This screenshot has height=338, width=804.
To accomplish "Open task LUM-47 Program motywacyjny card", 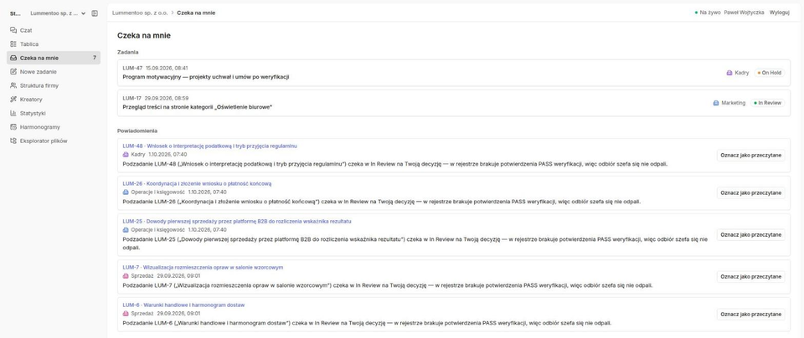I will tap(454, 73).
